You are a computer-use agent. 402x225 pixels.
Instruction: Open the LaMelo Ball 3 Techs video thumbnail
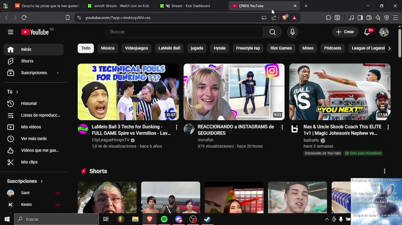[128, 92]
